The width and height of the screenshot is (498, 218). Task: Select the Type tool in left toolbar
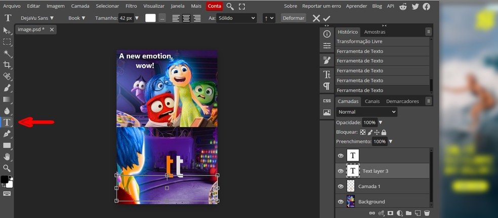coord(7,122)
